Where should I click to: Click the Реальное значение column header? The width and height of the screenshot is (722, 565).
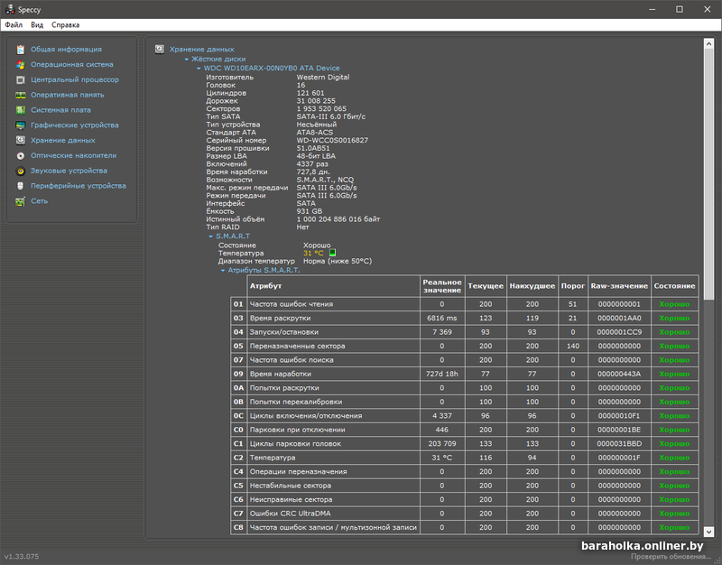[442, 286]
